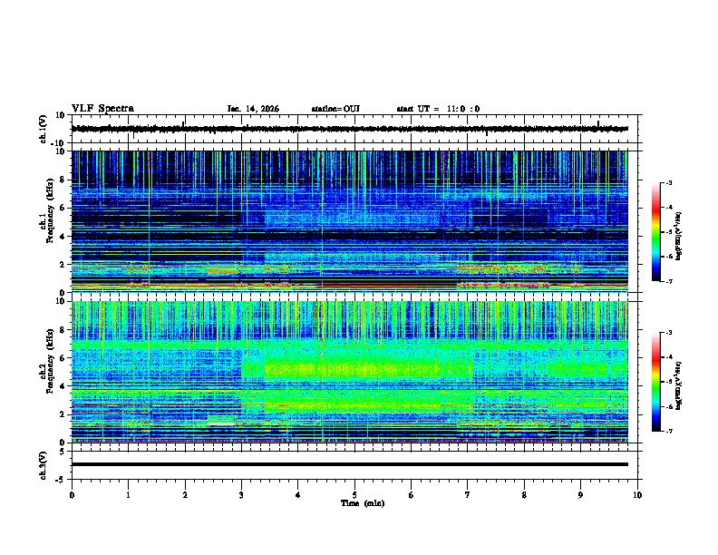Image resolution: width=718 pixels, height=555 pixels.
Task: Click time axis tick label "8"
Action: [x=524, y=495]
